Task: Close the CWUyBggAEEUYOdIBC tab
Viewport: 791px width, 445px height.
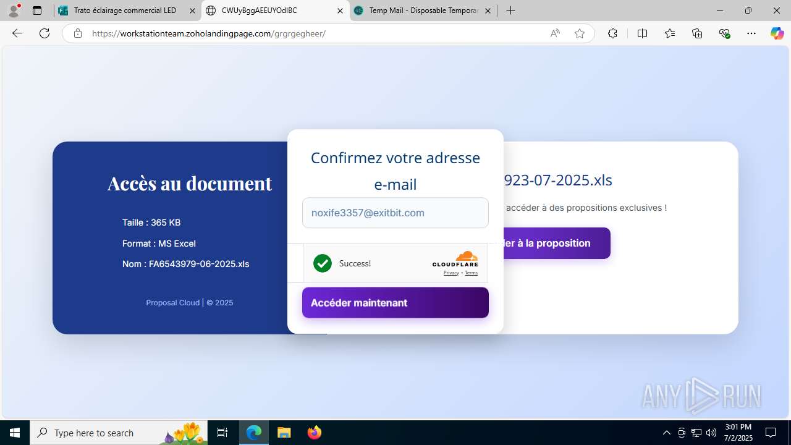Action: [x=340, y=11]
